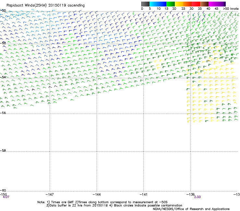Click the '-52' latitude label
240x211 pixels.
(3, 43)
